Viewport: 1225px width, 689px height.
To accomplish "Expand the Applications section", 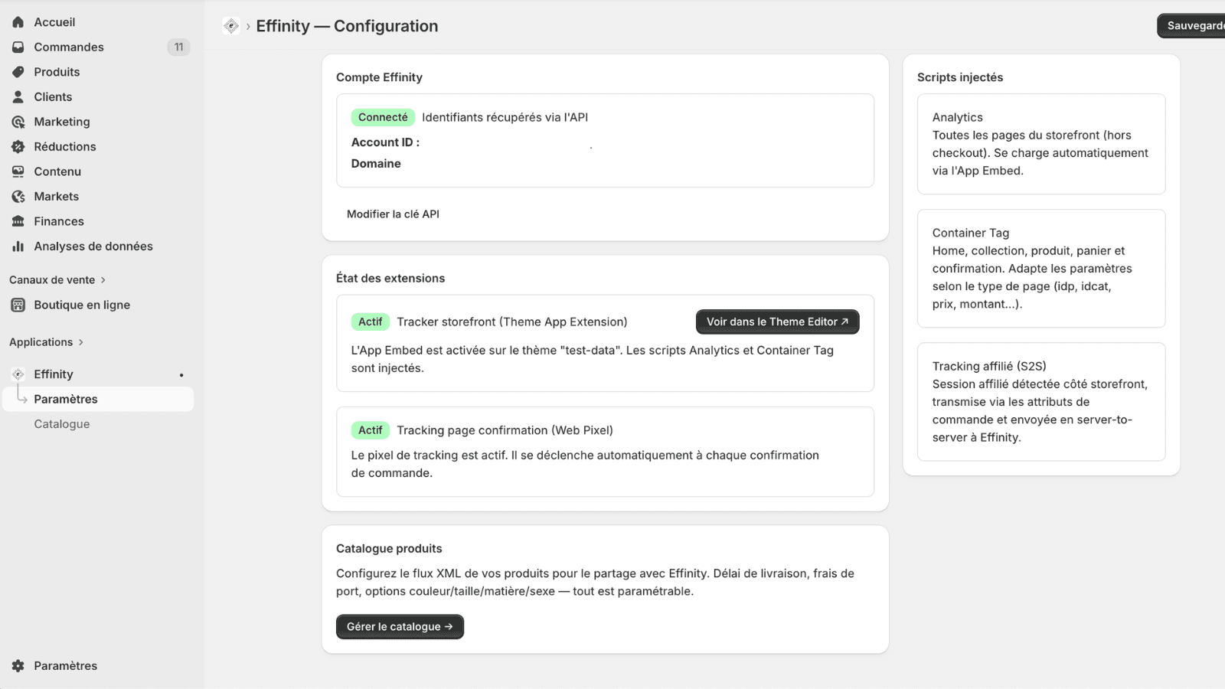I will [x=46, y=342].
